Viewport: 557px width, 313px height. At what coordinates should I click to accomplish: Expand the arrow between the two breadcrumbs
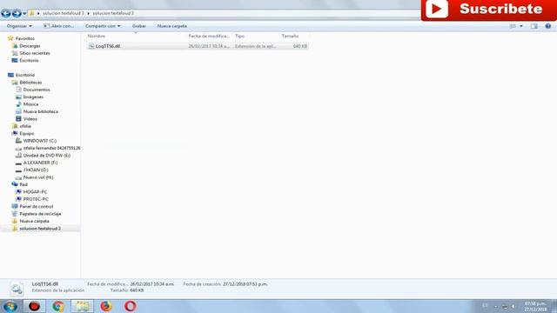(88, 13)
